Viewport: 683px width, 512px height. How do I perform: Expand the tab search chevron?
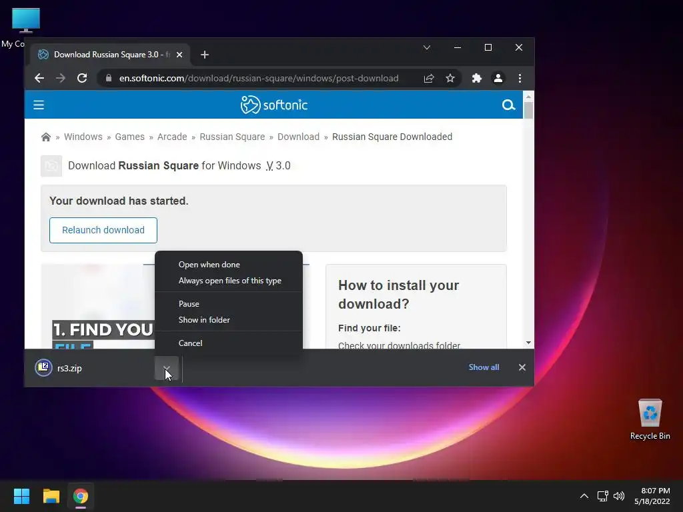pos(427,47)
